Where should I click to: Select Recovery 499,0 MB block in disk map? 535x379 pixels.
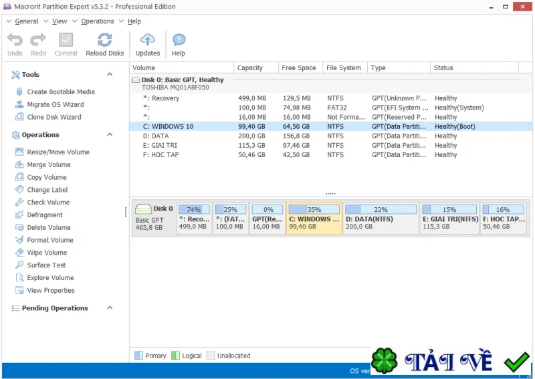point(194,218)
